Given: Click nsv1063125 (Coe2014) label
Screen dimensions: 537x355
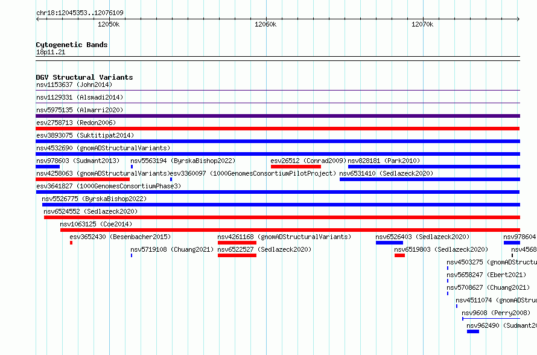Looking at the screenshot, I should pos(96,224).
